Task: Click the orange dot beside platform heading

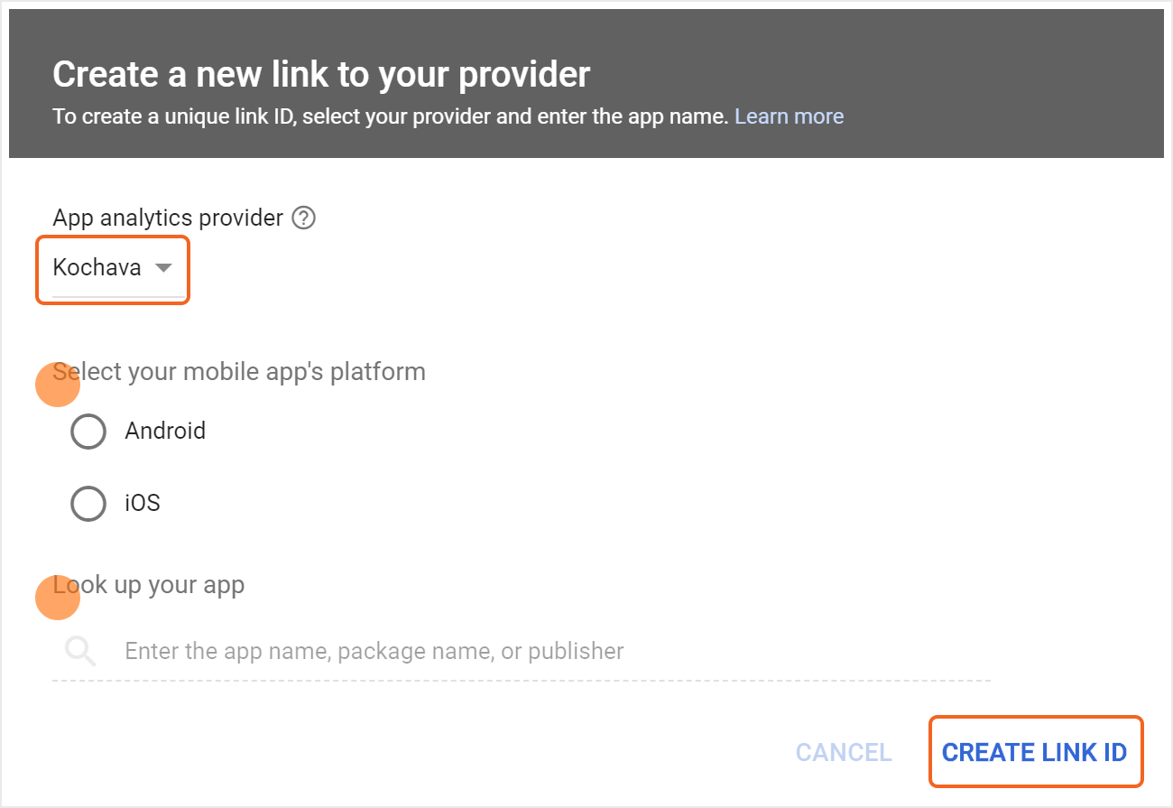Action: (x=58, y=385)
